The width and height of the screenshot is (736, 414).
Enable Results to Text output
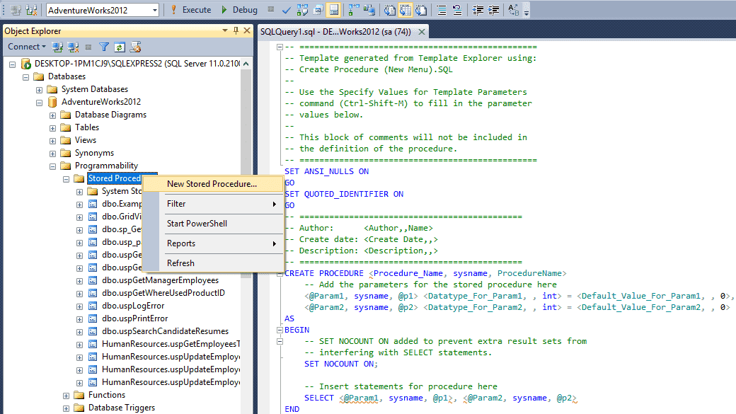(x=389, y=9)
